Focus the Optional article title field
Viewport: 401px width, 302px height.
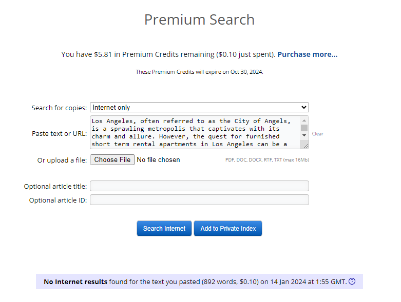click(x=199, y=186)
